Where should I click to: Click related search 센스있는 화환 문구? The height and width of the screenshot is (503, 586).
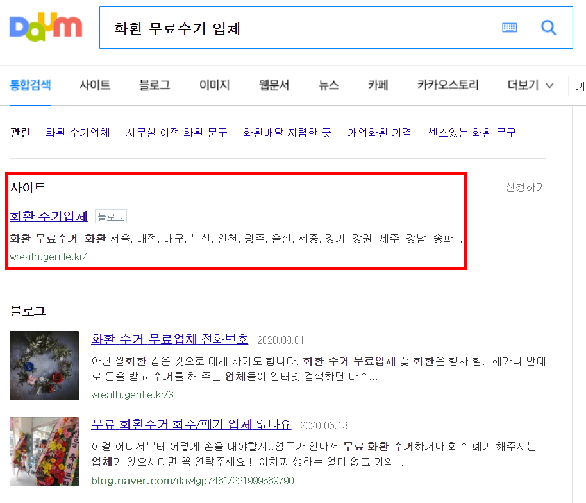[x=472, y=133]
